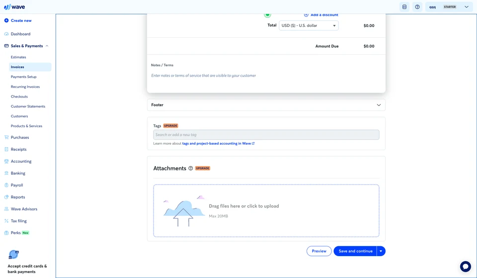Click the credit cards promo icon
Screen dimensions: 477x278
click(x=13, y=255)
